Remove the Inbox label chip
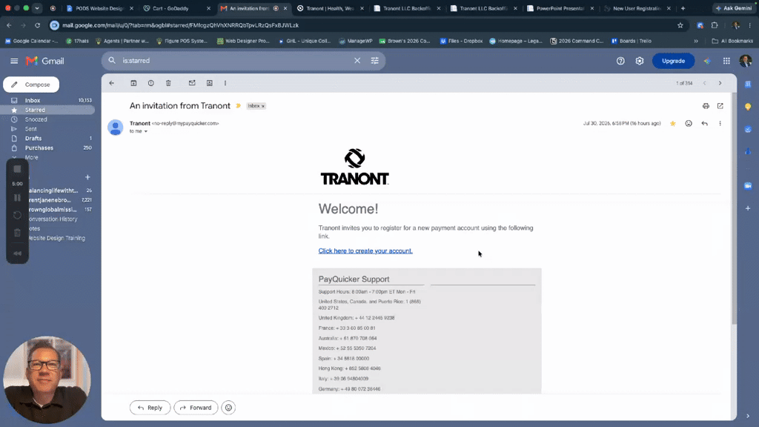Viewport: 759px width, 427px height. pyautogui.click(x=263, y=106)
